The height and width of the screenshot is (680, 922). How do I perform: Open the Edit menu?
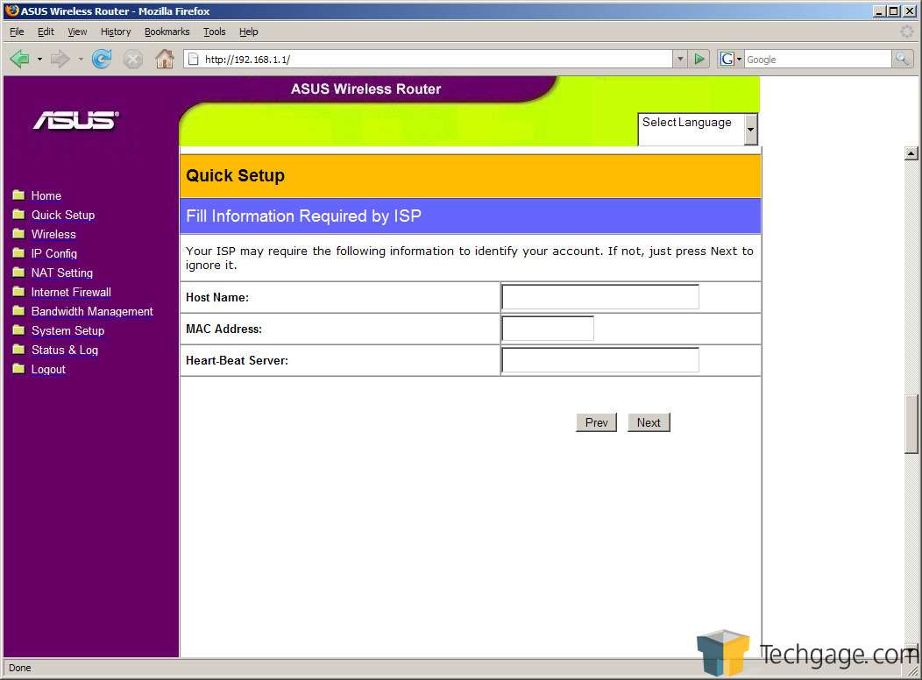click(x=46, y=32)
